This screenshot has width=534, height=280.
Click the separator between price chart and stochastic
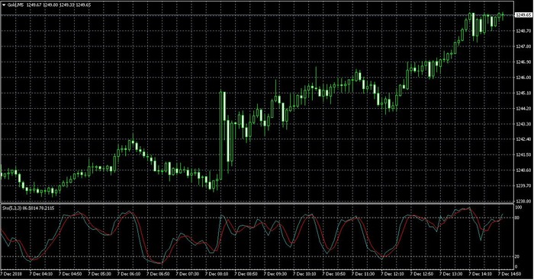pyautogui.click(x=257, y=203)
